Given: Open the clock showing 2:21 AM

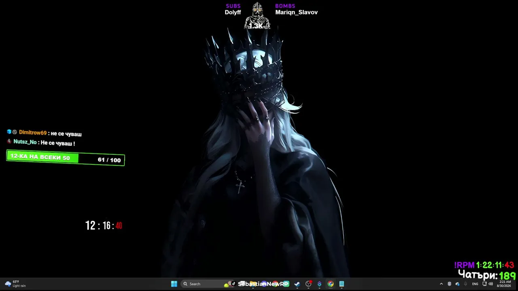Looking at the screenshot, I should click(x=504, y=284).
